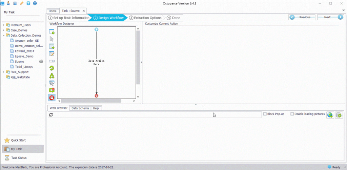Switch to Web Browser tab
Screen dimensions: 347x170
tap(59, 108)
